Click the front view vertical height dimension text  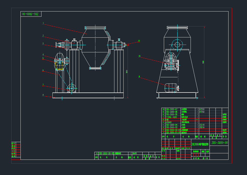[127, 72]
